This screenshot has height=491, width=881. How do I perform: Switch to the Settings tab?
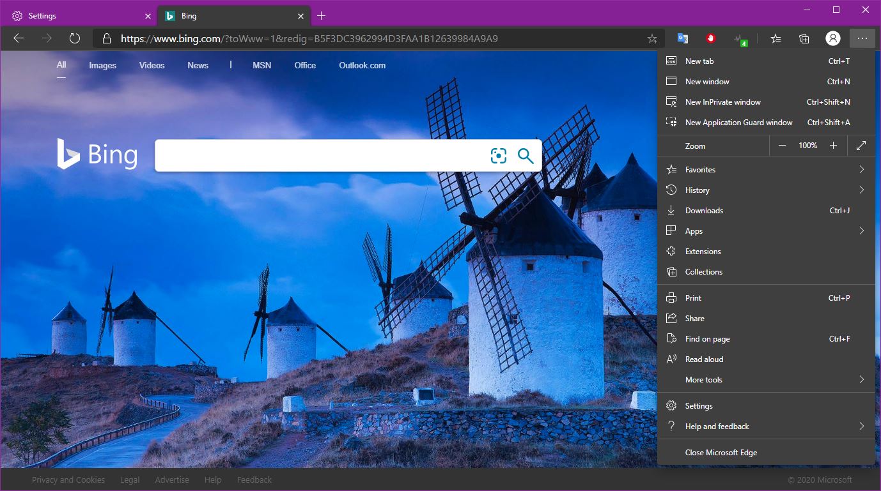tap(79, 16)
